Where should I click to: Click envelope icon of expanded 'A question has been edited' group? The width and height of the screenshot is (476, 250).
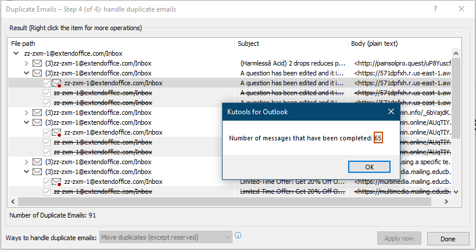pos(37,73)
